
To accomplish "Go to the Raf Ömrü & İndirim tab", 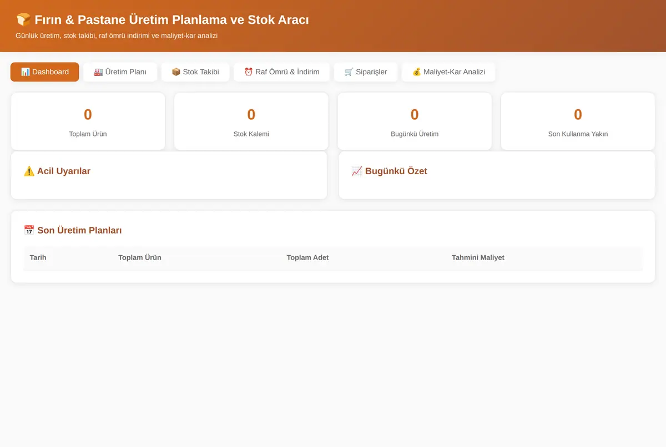I will (282, 72).
